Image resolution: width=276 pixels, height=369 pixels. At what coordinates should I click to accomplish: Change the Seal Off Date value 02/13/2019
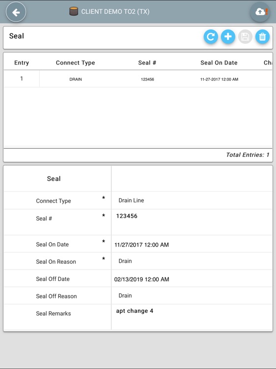(192, 279)
